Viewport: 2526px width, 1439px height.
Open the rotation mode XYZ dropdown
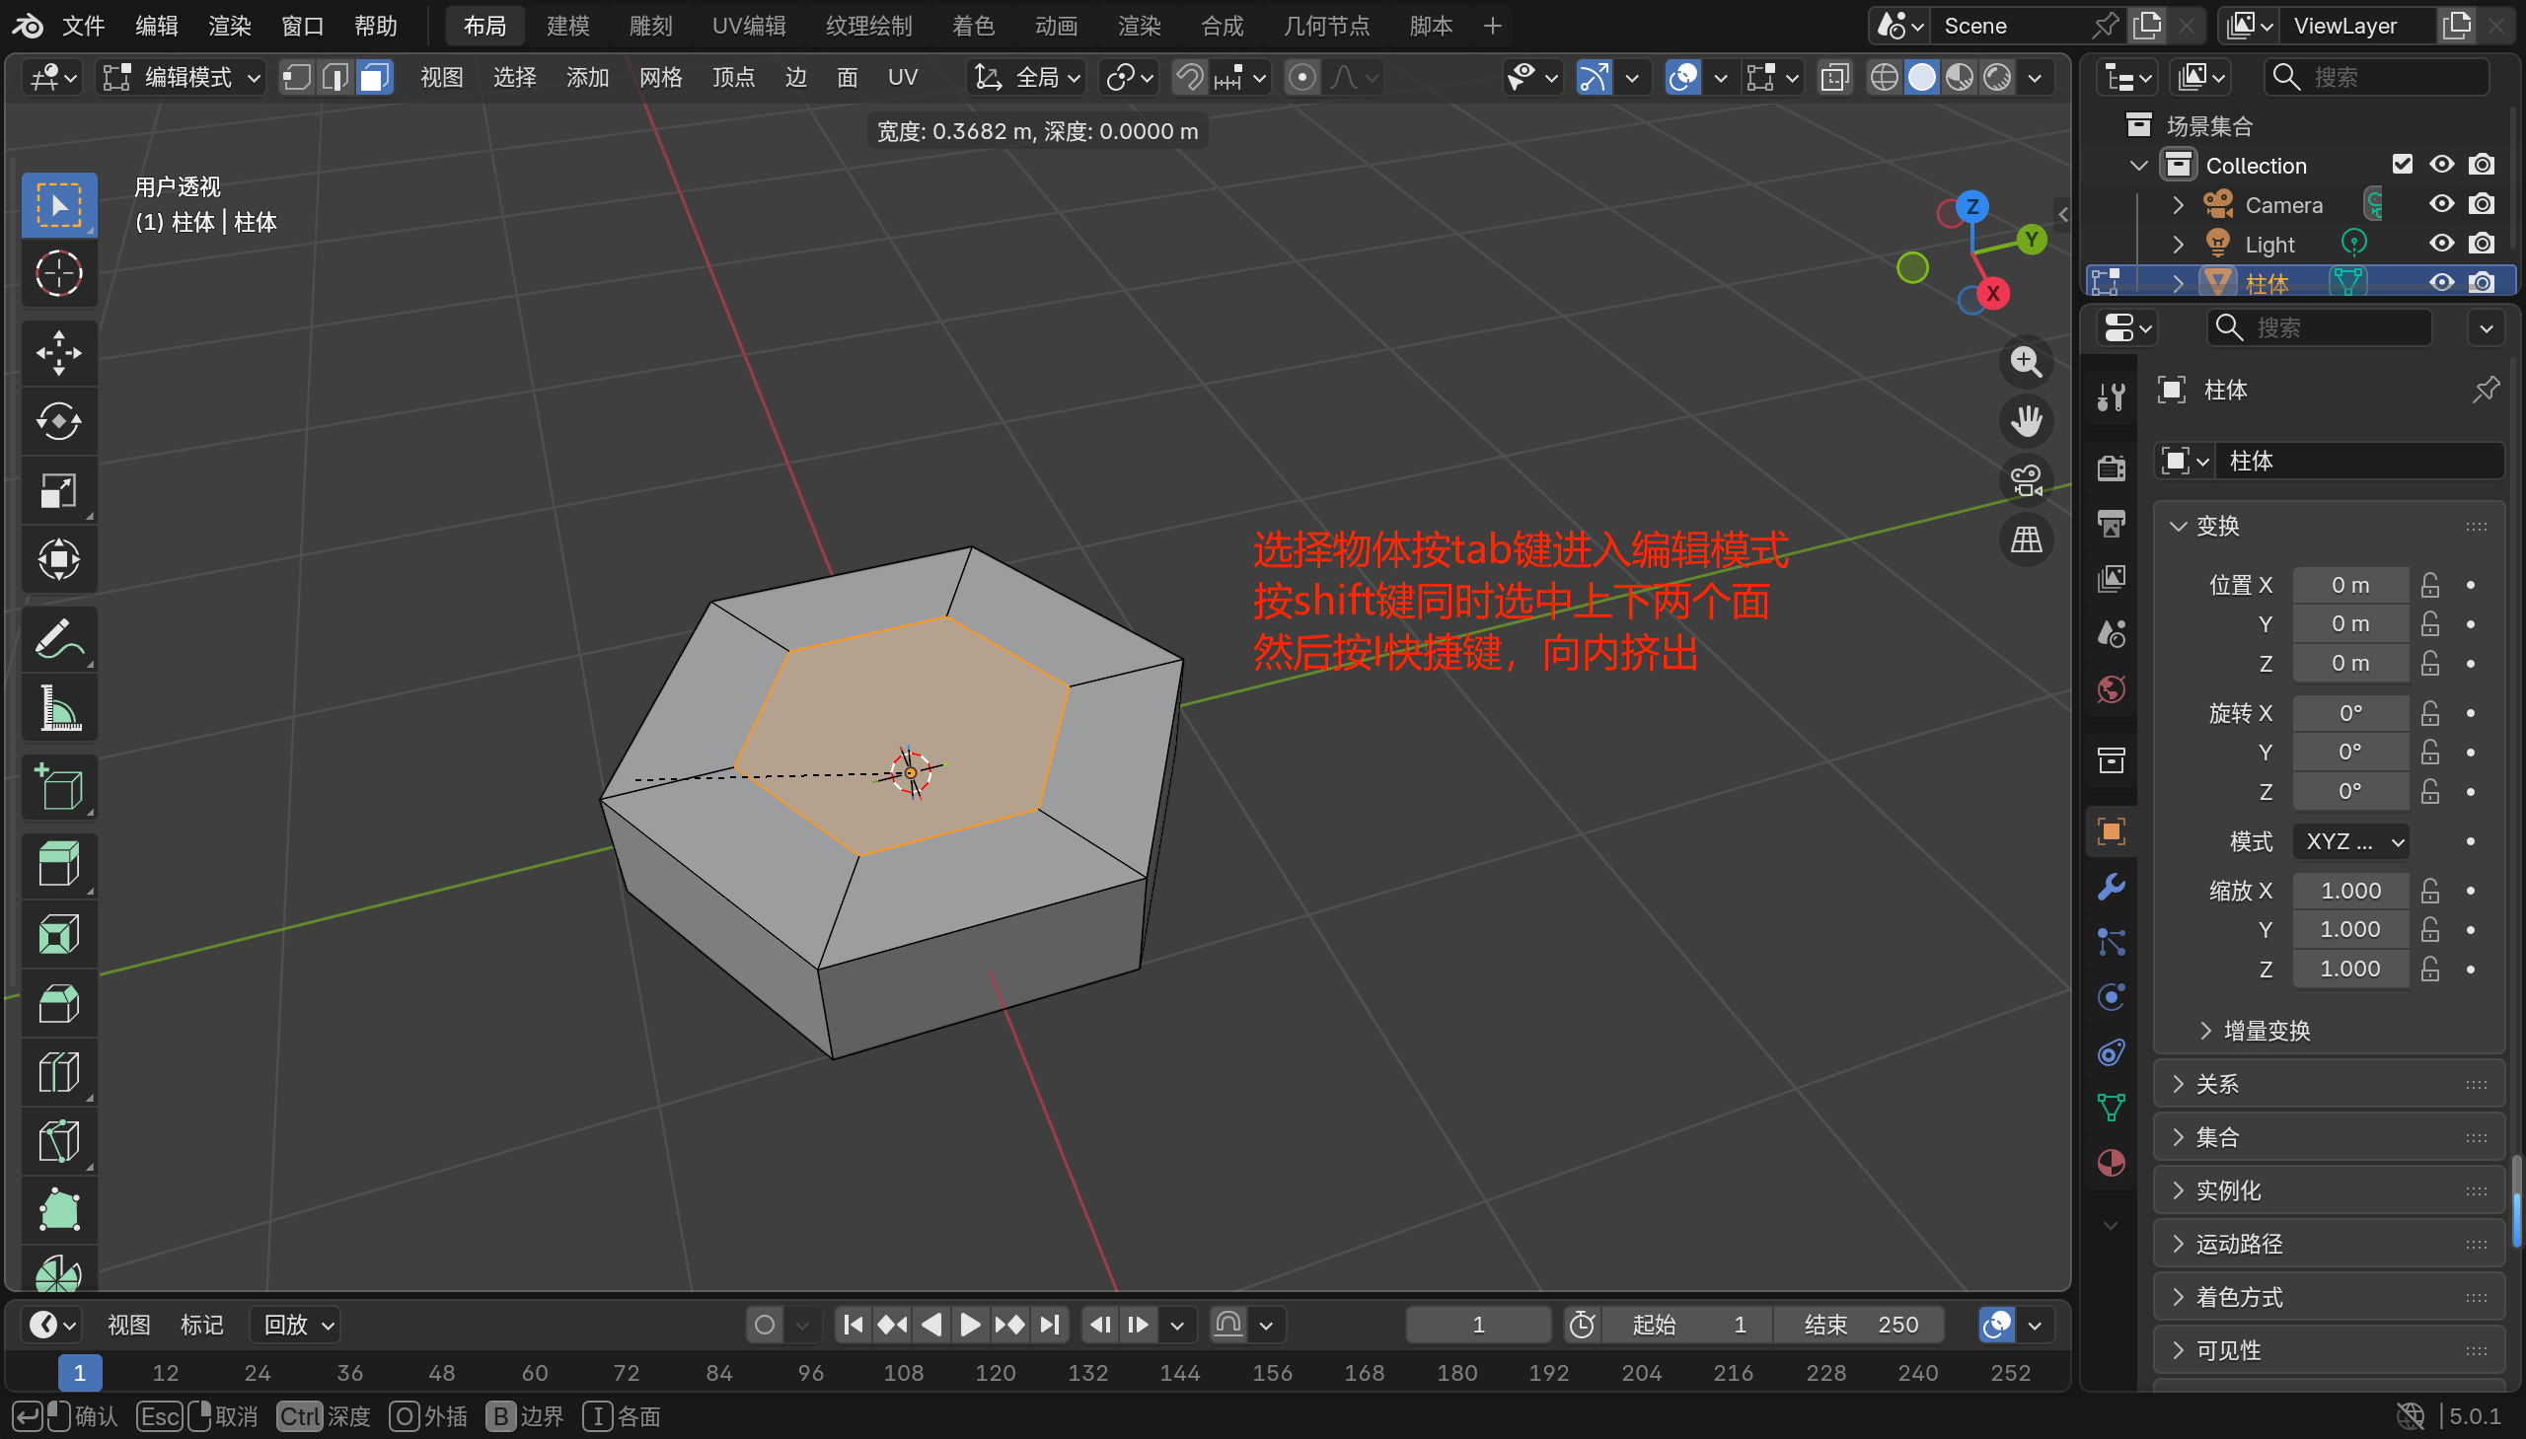pos(2351,841)
